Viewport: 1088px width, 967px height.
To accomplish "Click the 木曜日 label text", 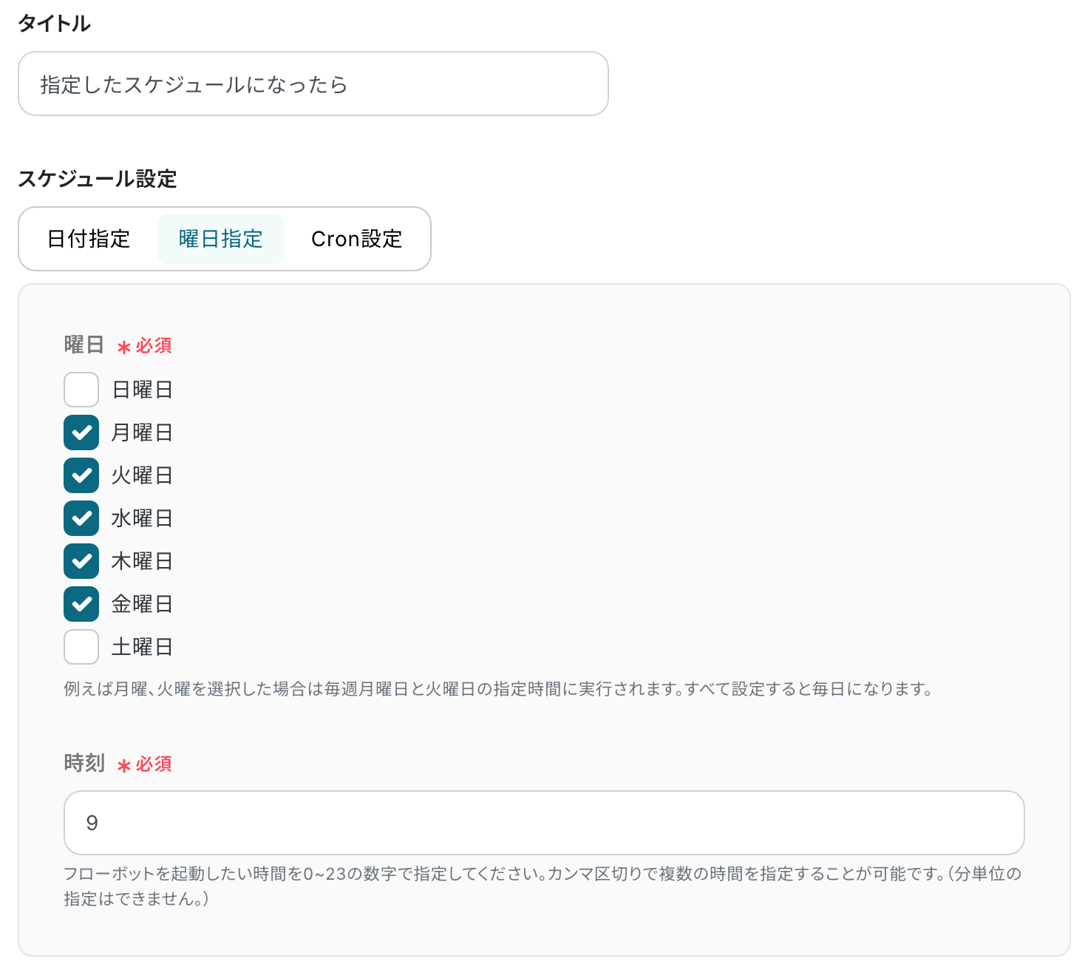I will pos(142,561).
